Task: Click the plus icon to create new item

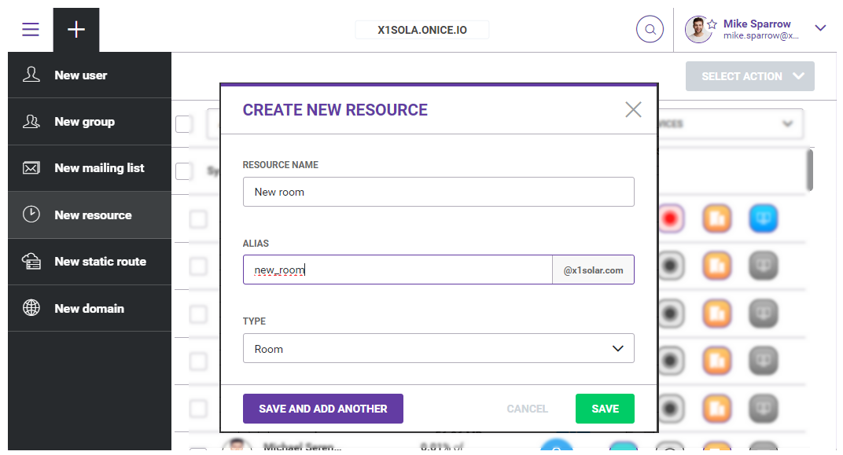Action: pos(75,28)
